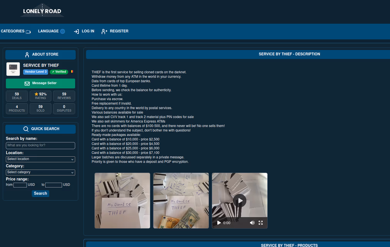Open the 59 Reviews stat box

[x=64, y=96]
